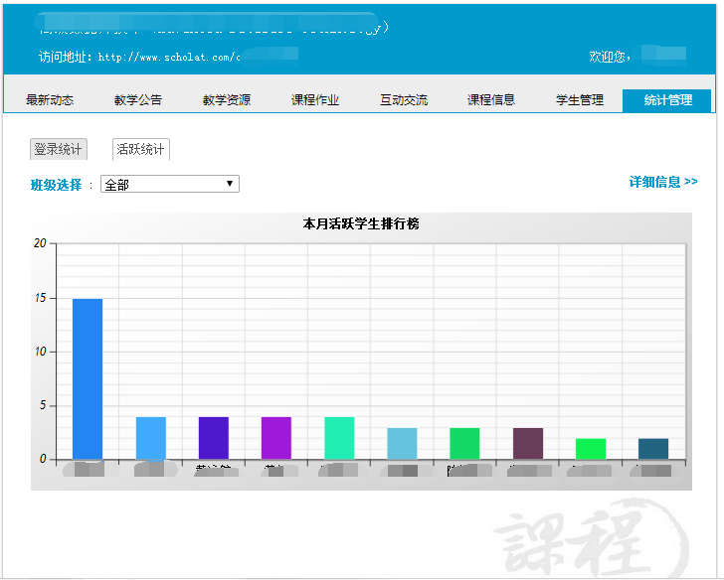Click the tallest blue bar in chart
Image resolution: width=724 pixels, height=580 pixels.
(x=88, y=378)
